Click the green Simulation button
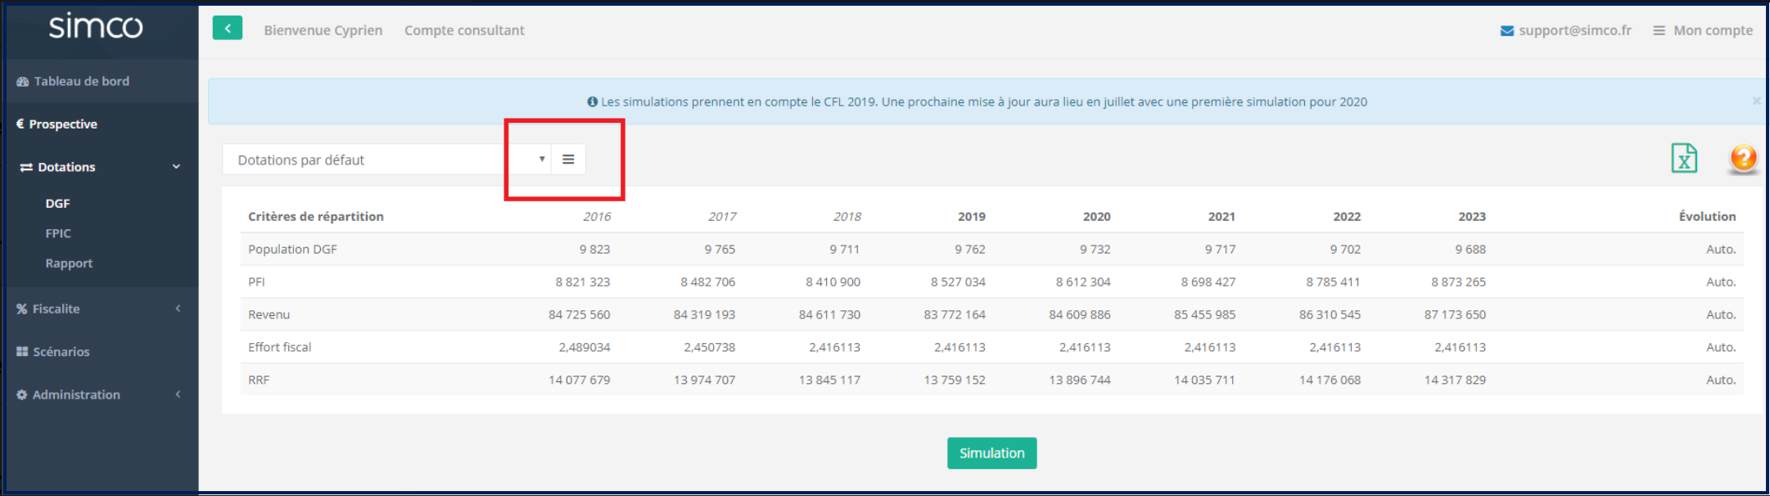This screenshot has width=1770, height=496. [991, 453]
